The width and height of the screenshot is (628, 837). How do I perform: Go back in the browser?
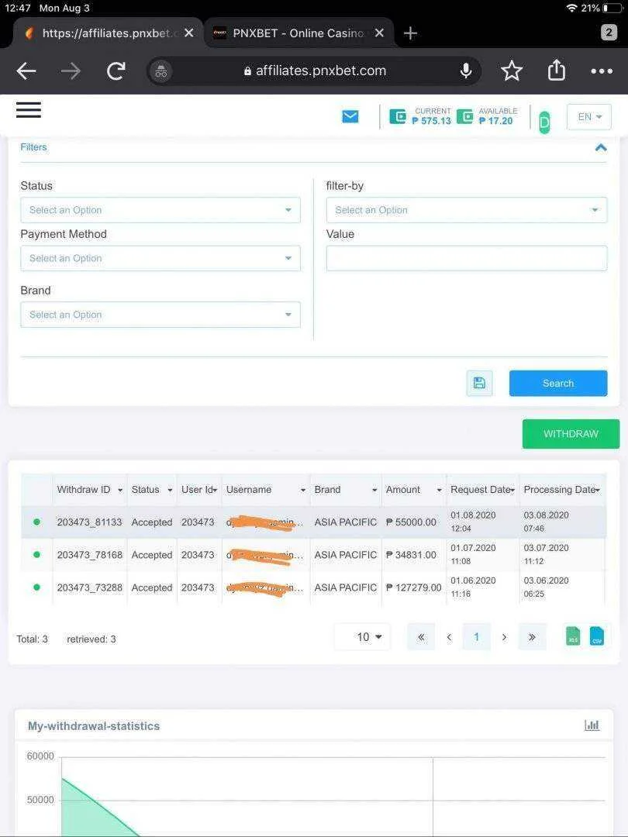[26, 71]
